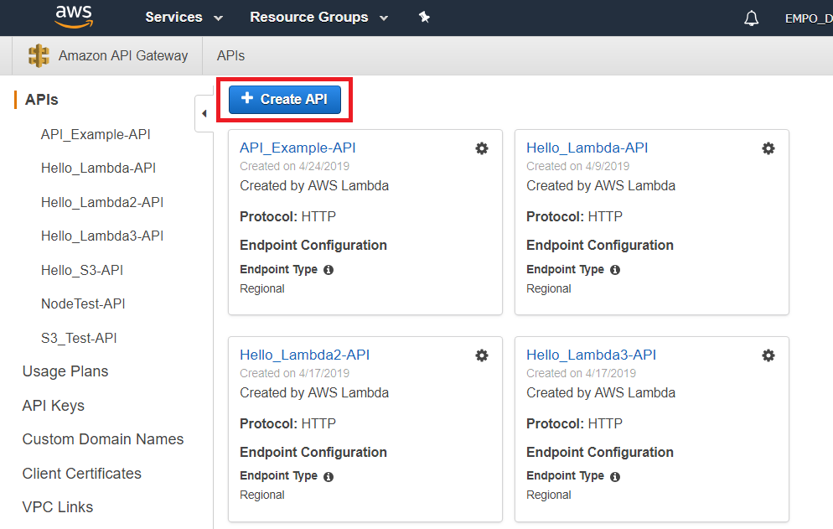Click Endpoint Type info icon in API_Example-API card

click(x=329, y=270)
